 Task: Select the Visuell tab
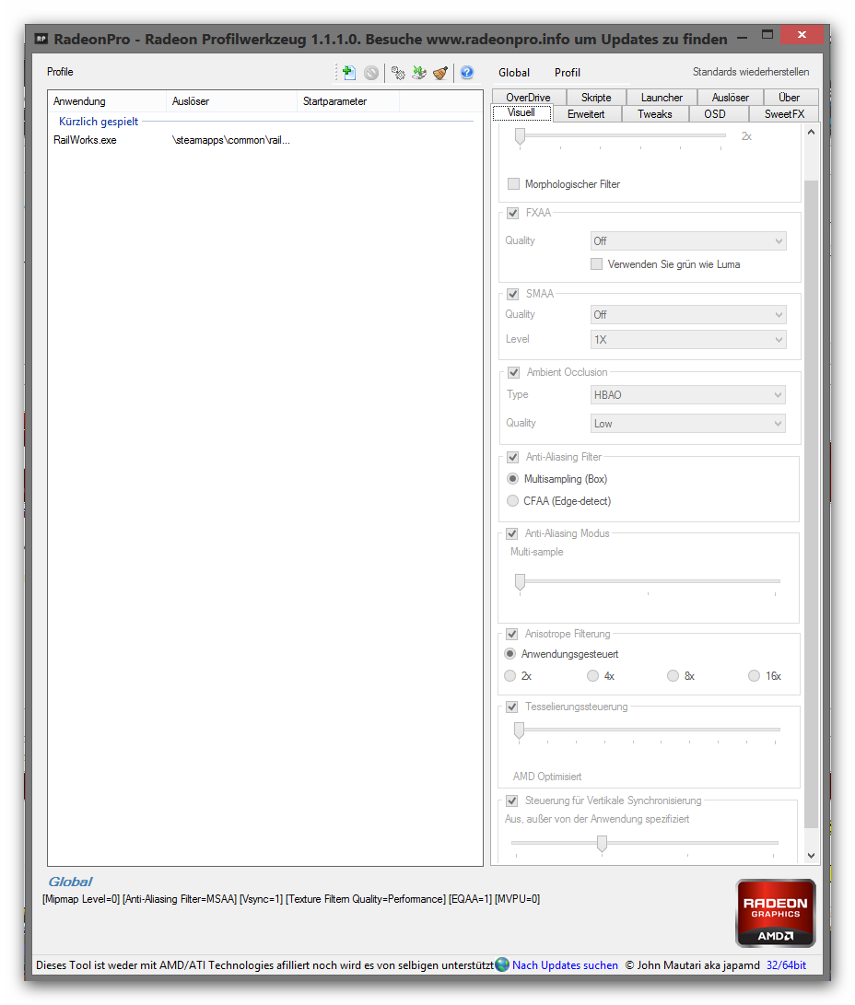pyautogui.click(x=521, y=112)
